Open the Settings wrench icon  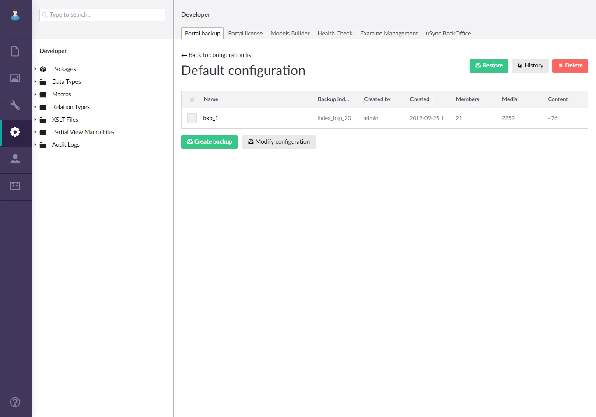[15, 105]
